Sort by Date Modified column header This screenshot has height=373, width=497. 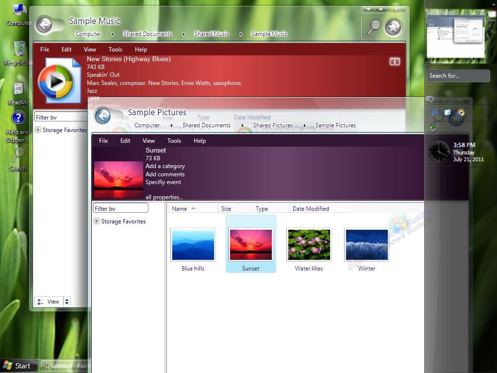pos(319,209)
